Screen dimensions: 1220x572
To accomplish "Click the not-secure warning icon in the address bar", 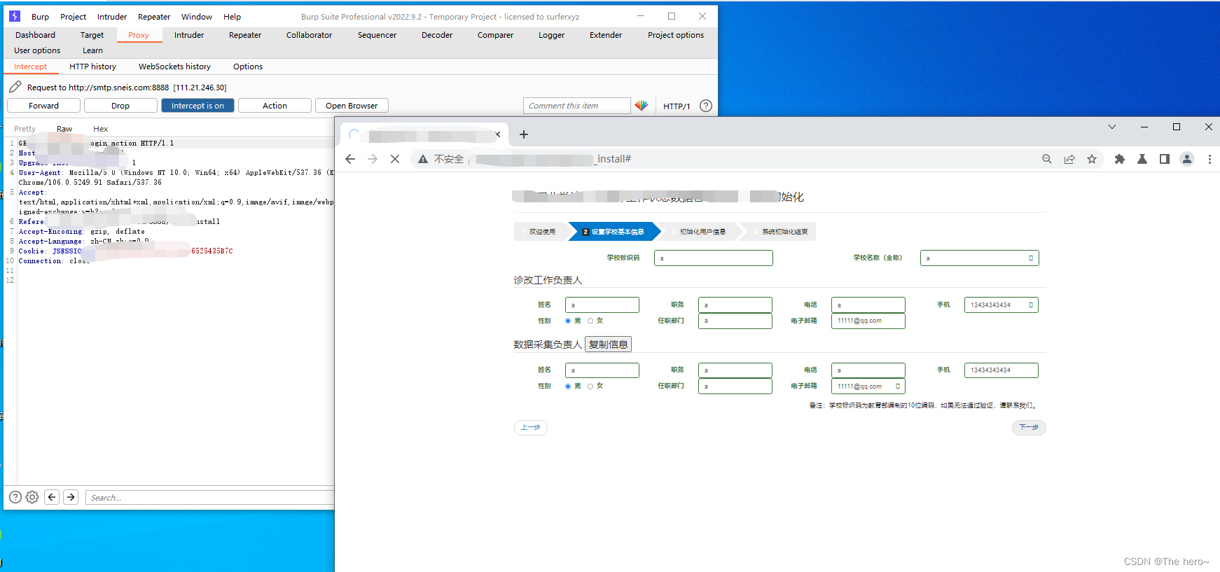I will pos(423,159).
